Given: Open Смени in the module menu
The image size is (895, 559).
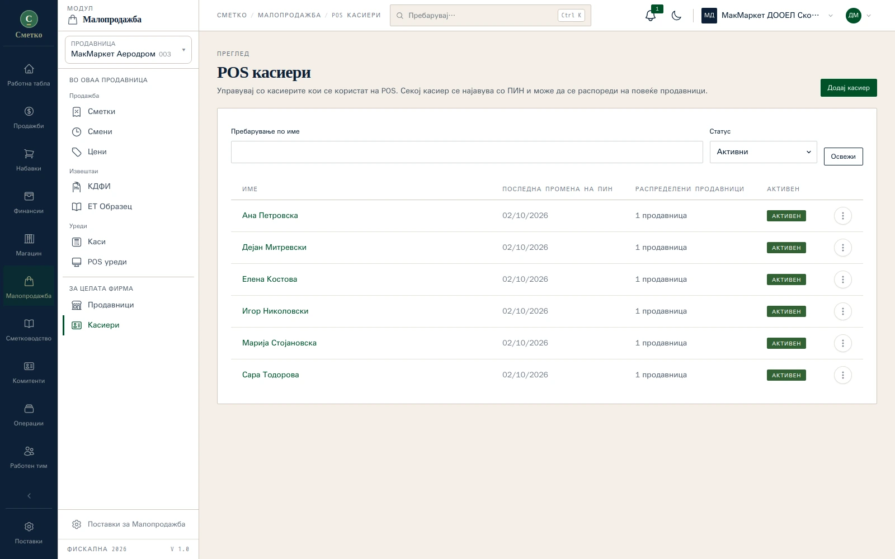Looking at the screenshot, I should pos(128,132).
